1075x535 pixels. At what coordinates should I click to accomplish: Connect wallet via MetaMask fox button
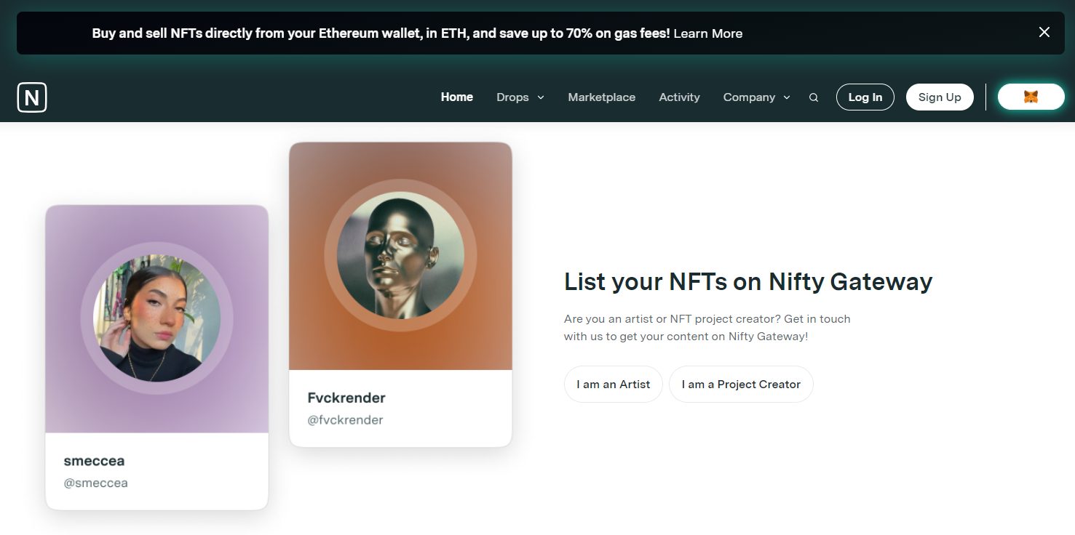[x=1031, y=97]
